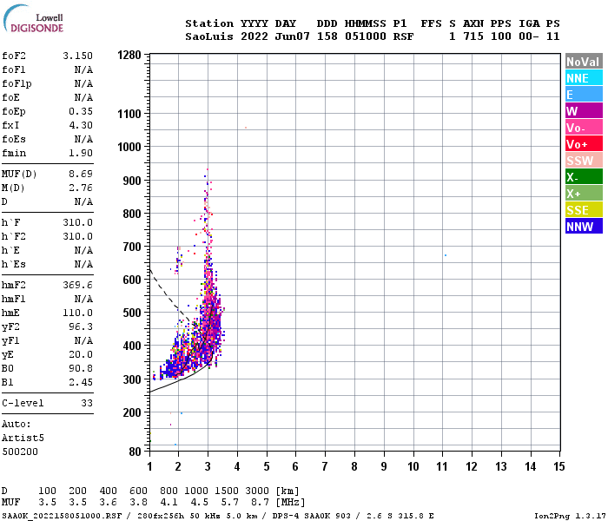Click the M(D) value 2.76
Screen dimensions: 608x521
tap(81, 188)
